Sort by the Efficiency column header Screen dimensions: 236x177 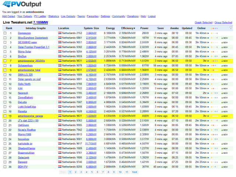point(128,28)
